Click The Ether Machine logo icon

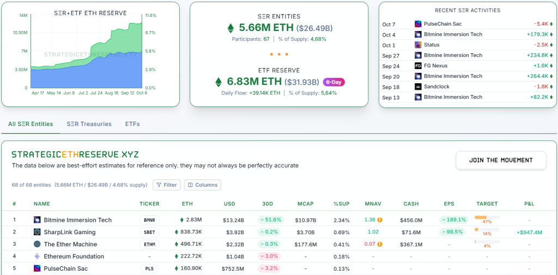[37, 245]
